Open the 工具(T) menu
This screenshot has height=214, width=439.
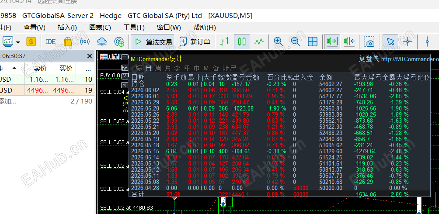(134, 28)
